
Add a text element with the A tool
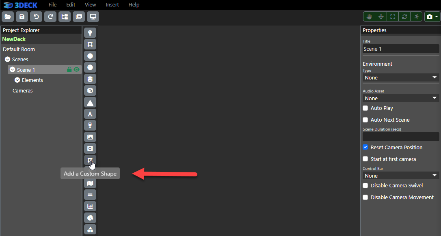click(90, 114)
